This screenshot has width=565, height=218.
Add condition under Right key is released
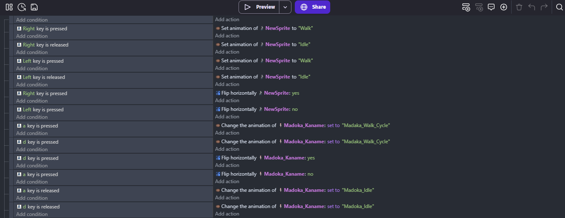(x=32, y=52)
